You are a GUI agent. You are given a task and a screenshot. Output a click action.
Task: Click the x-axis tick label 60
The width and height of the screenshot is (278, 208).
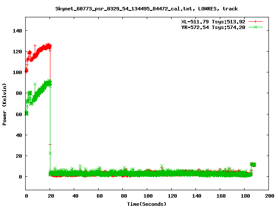point(99,196)
